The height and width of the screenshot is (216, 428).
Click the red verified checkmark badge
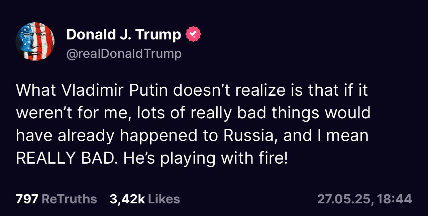(193, 34)
